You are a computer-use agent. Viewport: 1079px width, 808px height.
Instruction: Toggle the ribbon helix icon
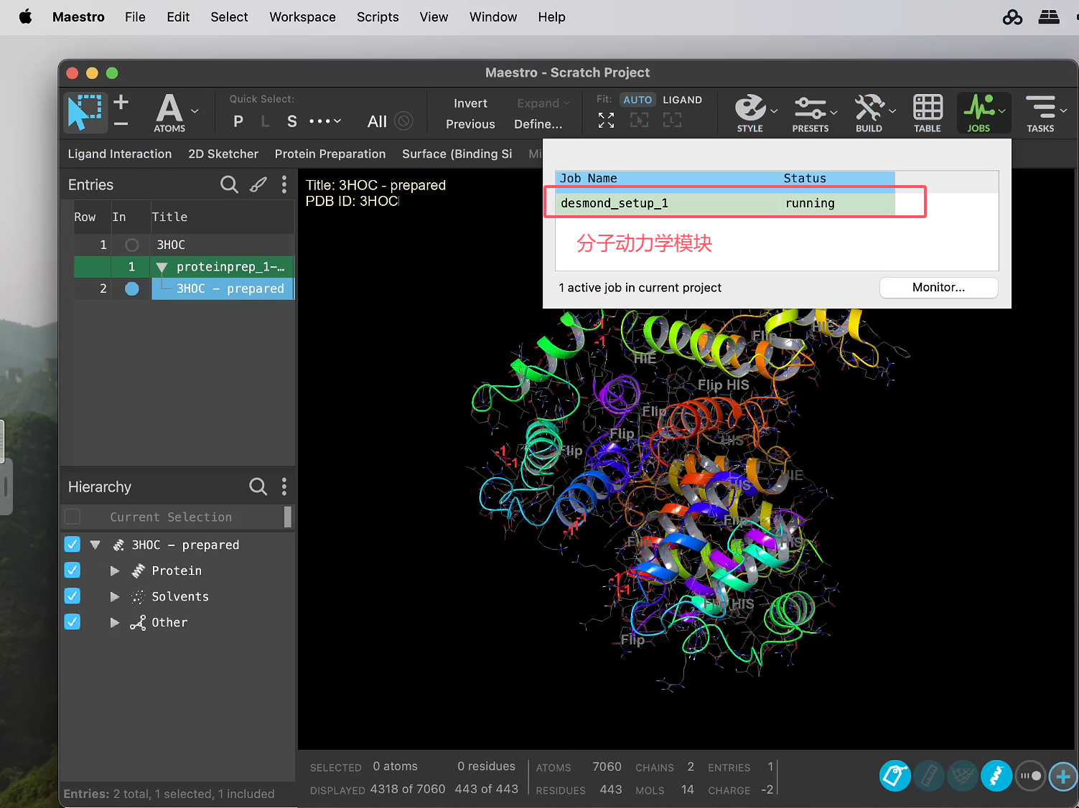[996, 776]
